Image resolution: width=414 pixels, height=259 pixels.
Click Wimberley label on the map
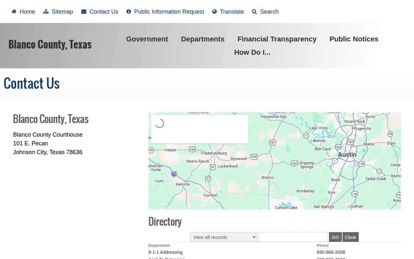pyautogui.click(x=305, y=191)
